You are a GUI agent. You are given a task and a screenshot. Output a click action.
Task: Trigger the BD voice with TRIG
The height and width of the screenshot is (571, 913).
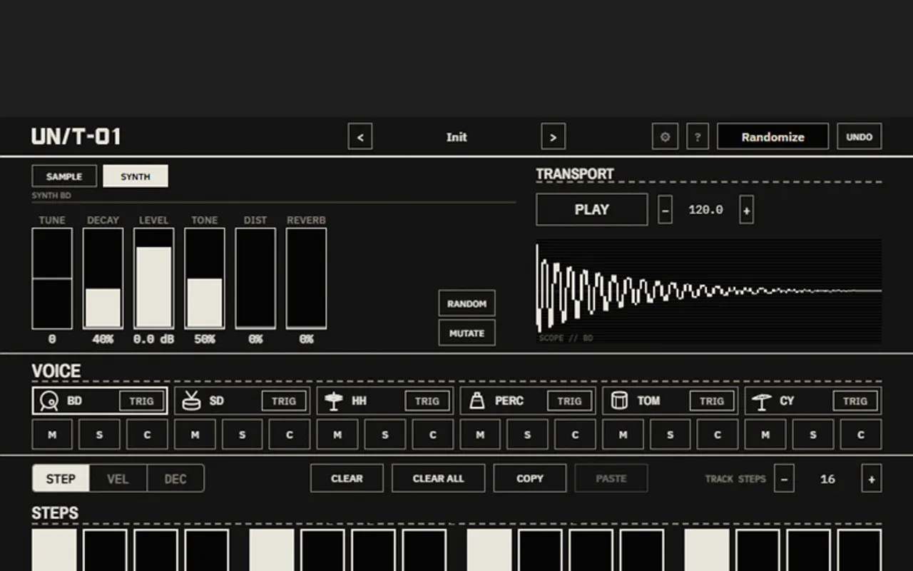[141, 401]
